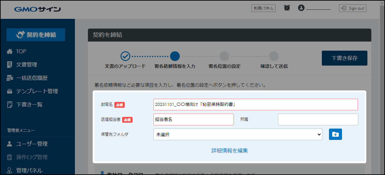Click the document icon beside 文書管理
This screenshot has width=385, height=175.
pos(10,65)
